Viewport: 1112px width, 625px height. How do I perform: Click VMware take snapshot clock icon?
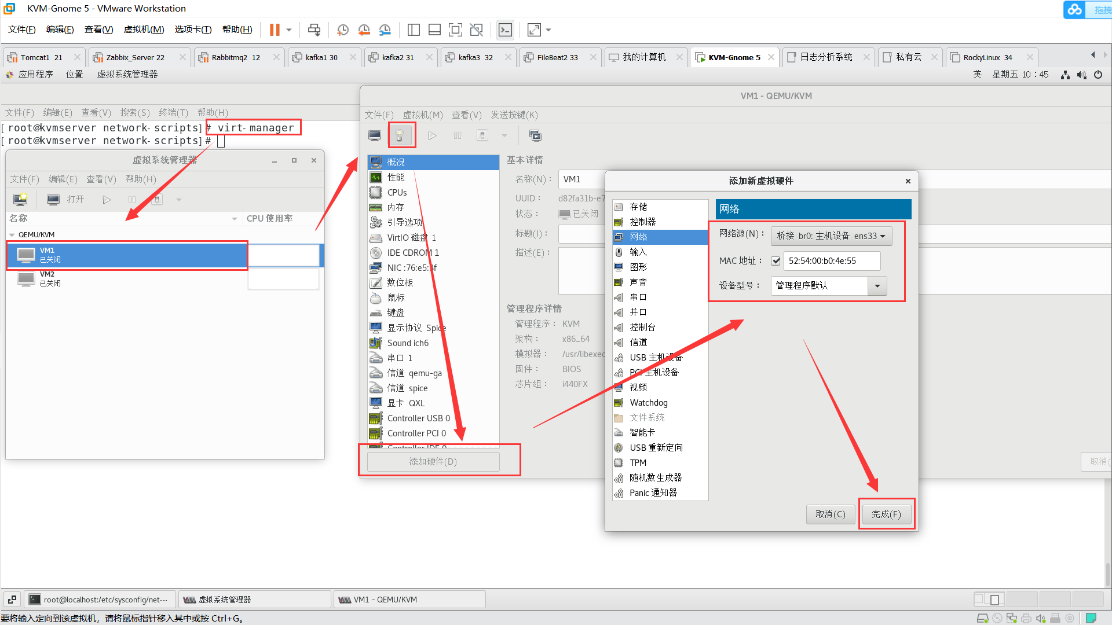point(343,30)
